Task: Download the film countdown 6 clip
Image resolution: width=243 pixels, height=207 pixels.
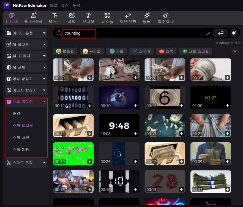Action: coord(182,105)
